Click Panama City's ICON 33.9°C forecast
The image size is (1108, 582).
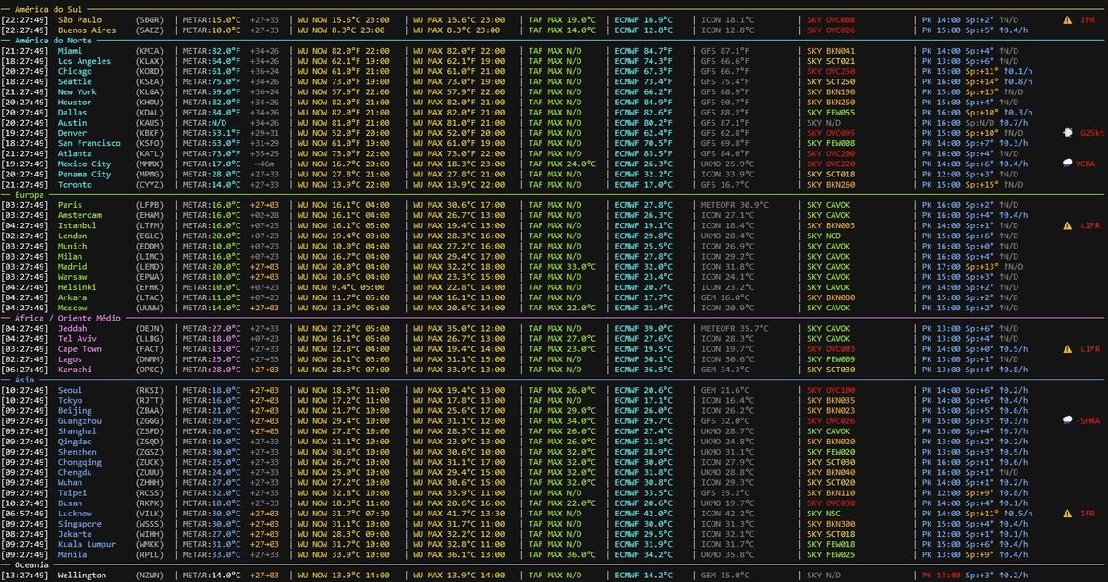pyautogui.click(x=728, y=175)
